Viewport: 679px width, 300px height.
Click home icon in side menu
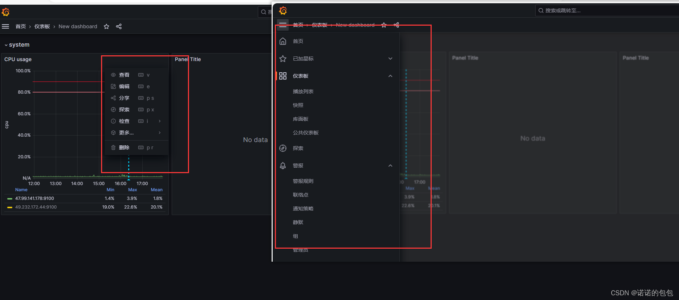pos(283,41)
